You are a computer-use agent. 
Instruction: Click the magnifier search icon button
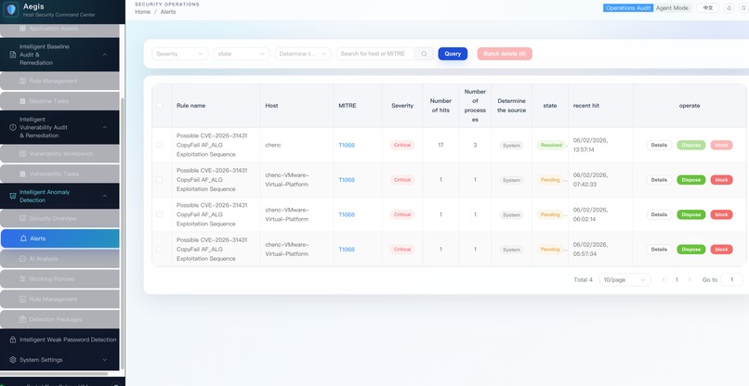[x=424, y=54]
